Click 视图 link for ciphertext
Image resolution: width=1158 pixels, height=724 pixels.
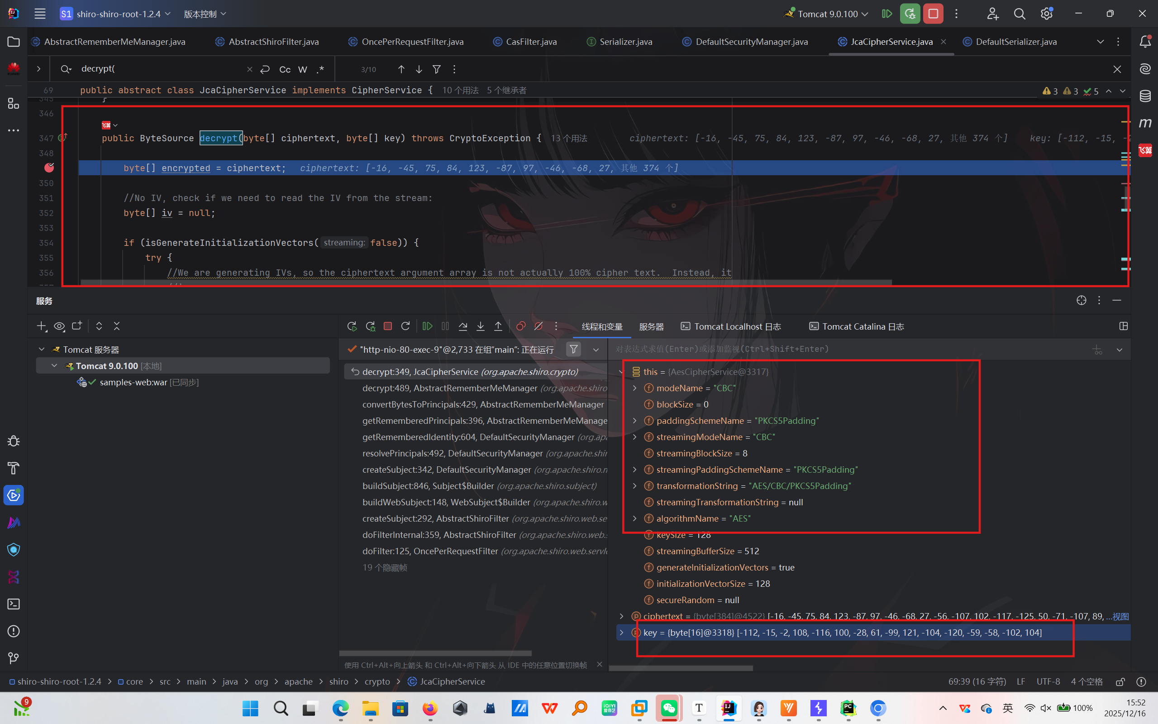pos(1121,616)
